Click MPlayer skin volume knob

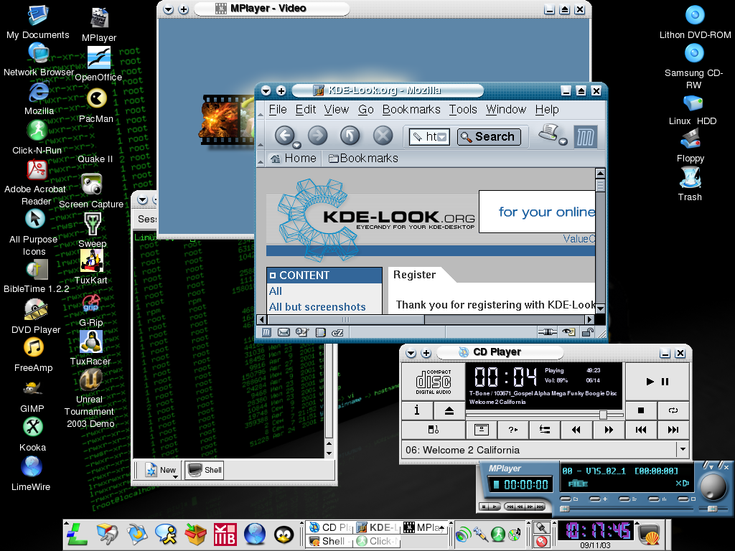point(713,487)
